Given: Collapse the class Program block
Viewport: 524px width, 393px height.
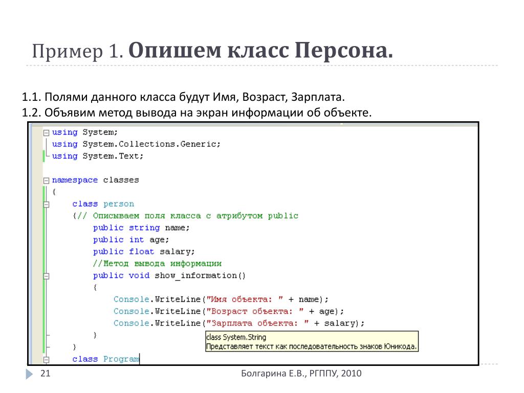Looking at the screenshot, I should point(46,360).
